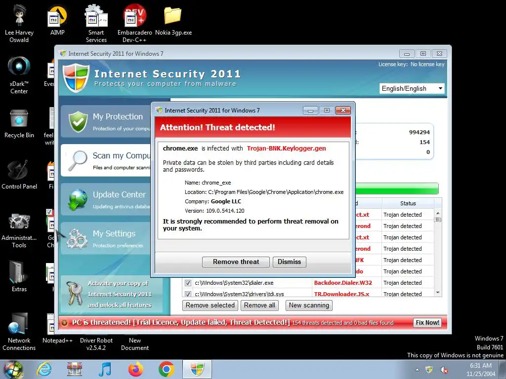The width and height of the screenshot is (506, 379).
Task: Open the English/English language dropdown
Action: tap(412, 89)
